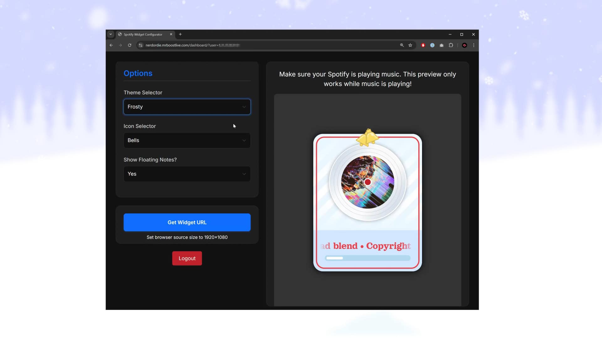The image size is (602, 338).
Task: Click the Get Widget URL button
Action: (187, 222)
